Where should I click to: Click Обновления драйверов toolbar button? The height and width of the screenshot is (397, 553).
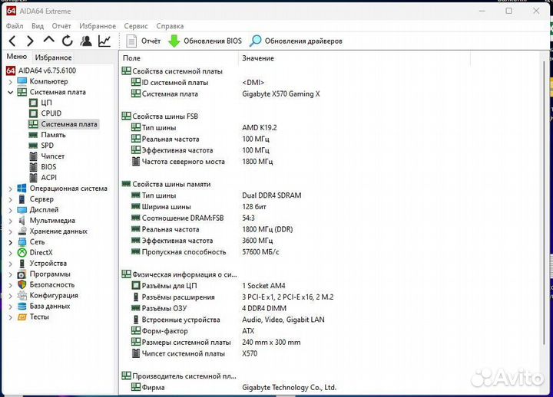coord(296,41)
